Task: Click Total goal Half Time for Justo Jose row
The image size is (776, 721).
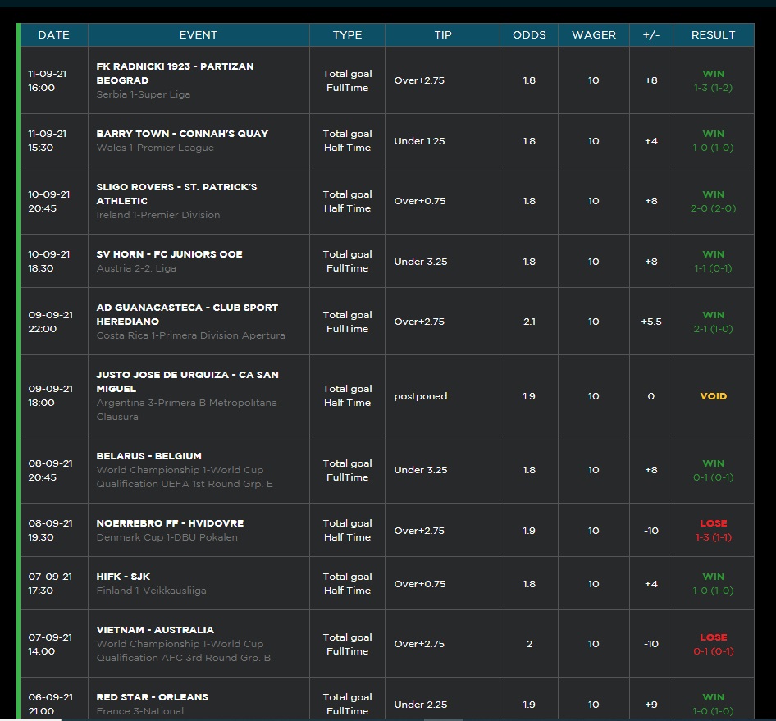Action: point(348,396)
